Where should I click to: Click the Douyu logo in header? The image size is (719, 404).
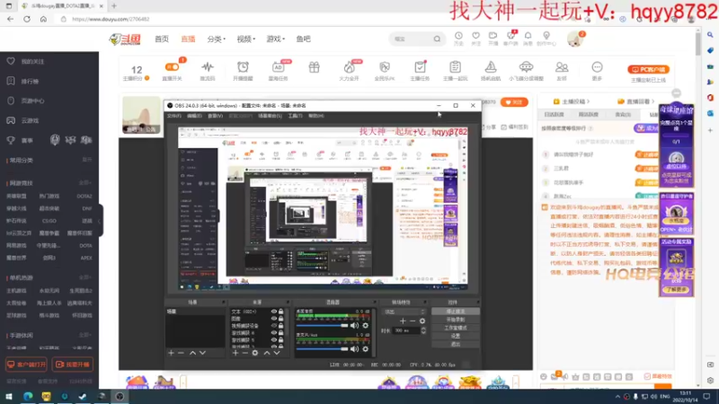point(125,40)
